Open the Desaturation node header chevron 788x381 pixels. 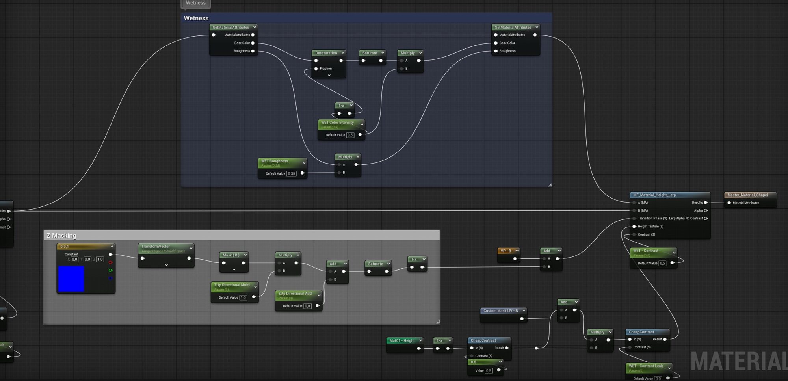[x=343, y=53]
